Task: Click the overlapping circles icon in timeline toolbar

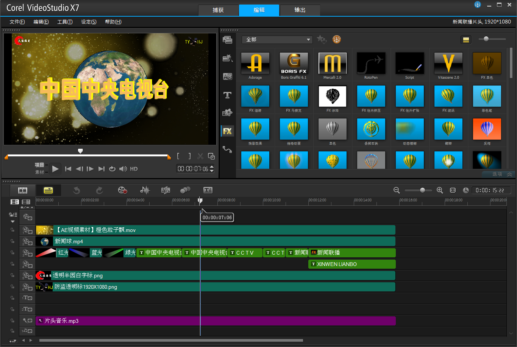Action: [x=185, y=190]
